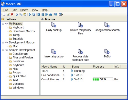
Task: Click the Edit macro pencil icon
Action: coord(8,14)
